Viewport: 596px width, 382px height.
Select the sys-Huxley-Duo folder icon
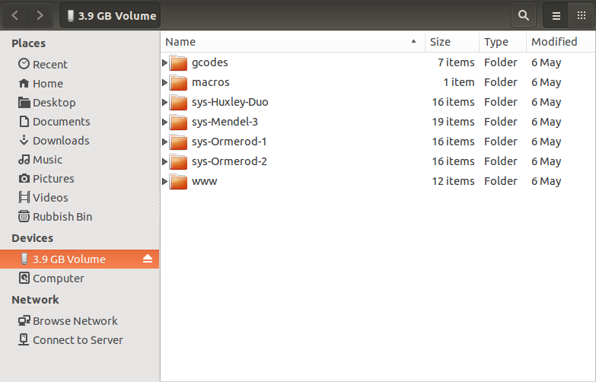coord(178,102)
